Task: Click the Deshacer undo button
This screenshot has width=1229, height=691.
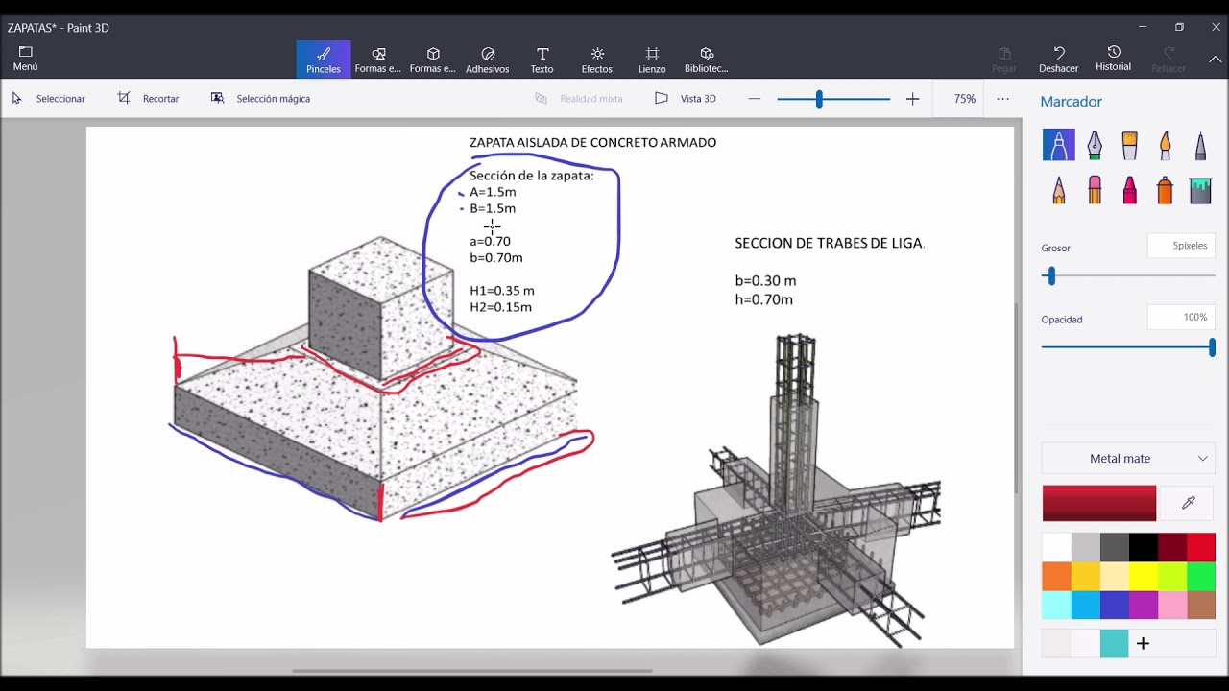Action: click(1059, 60)
